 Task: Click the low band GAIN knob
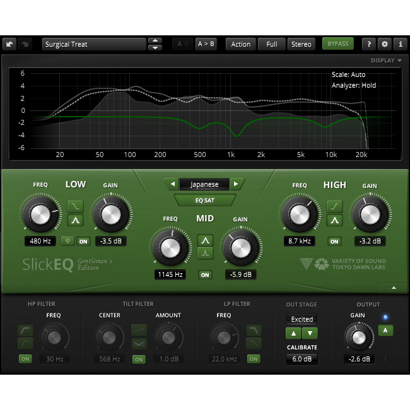click(111, 214)
